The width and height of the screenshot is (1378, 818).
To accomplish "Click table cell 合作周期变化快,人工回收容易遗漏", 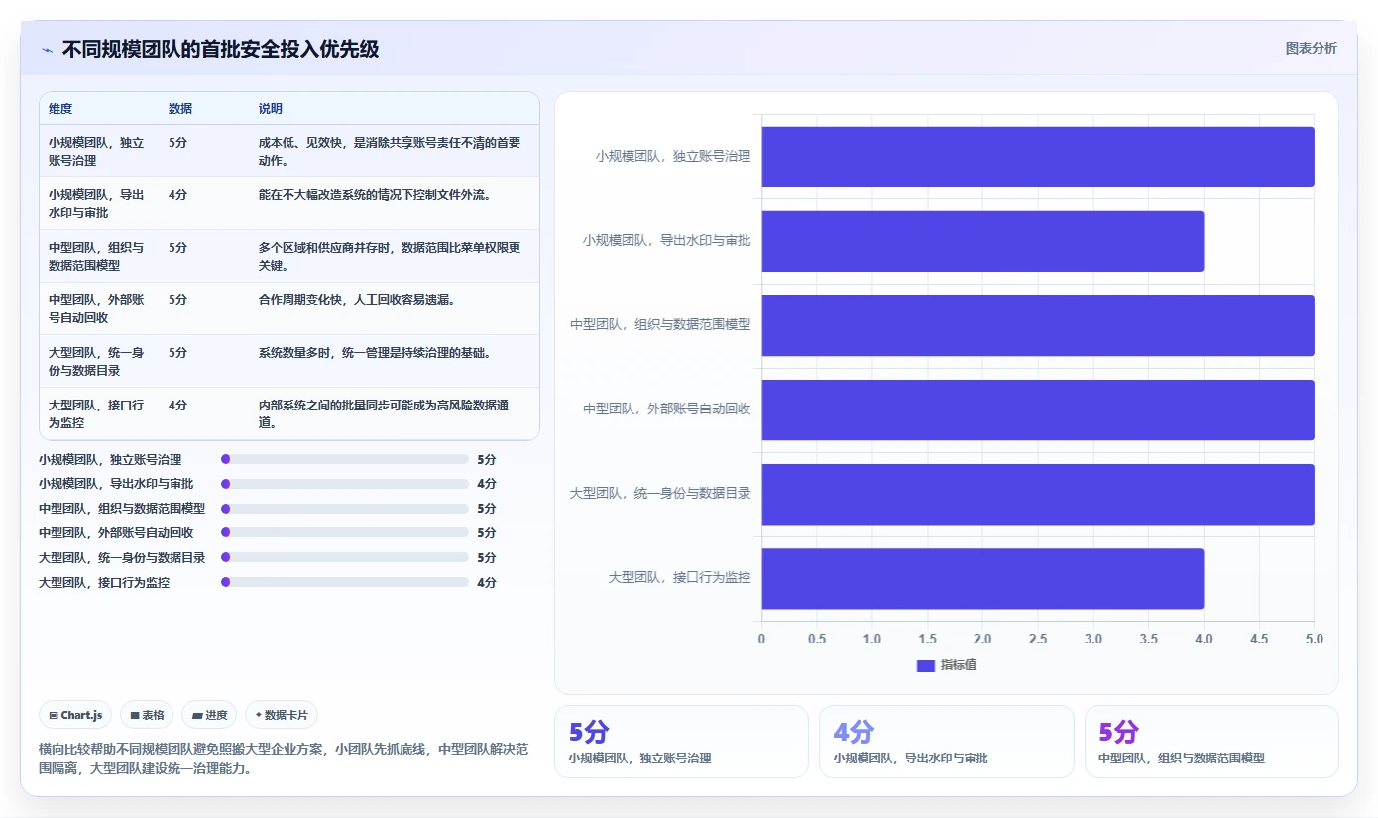I will (357, 300).
